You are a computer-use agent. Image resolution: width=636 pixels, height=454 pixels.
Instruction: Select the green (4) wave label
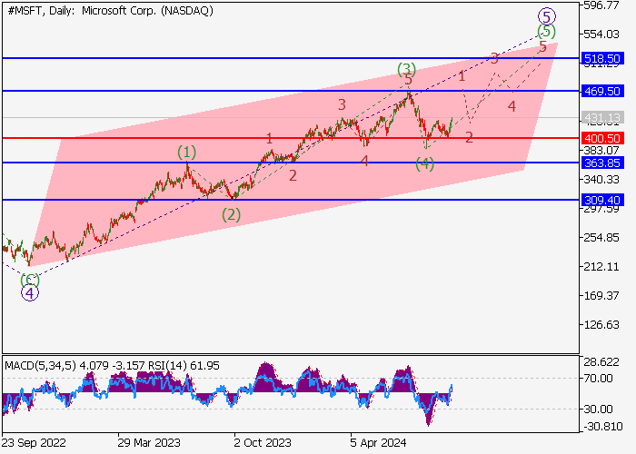(x=424, y=164)
